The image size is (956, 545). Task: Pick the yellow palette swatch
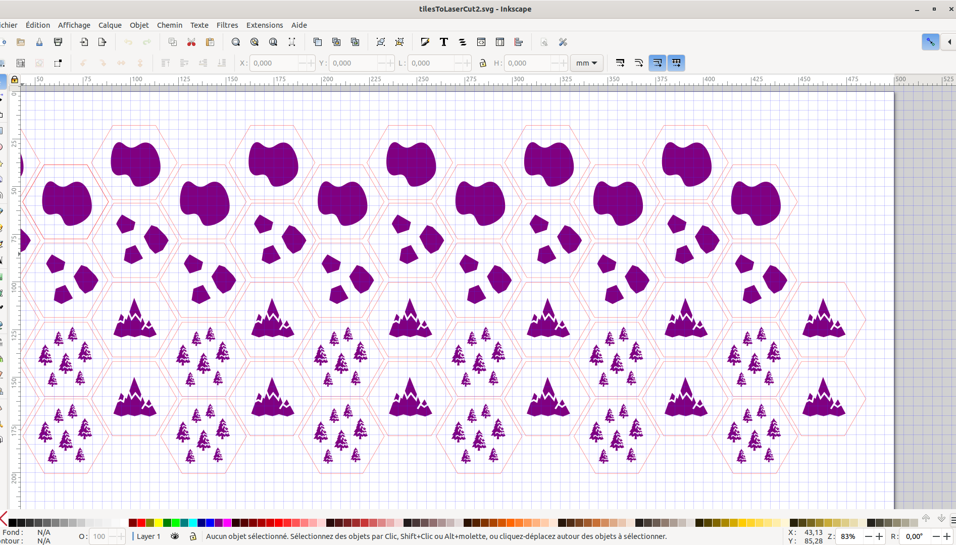pos(158,522)
